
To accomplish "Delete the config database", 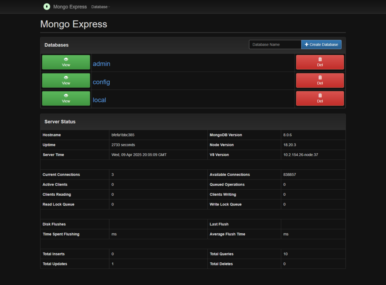I will tap(320, 80).
